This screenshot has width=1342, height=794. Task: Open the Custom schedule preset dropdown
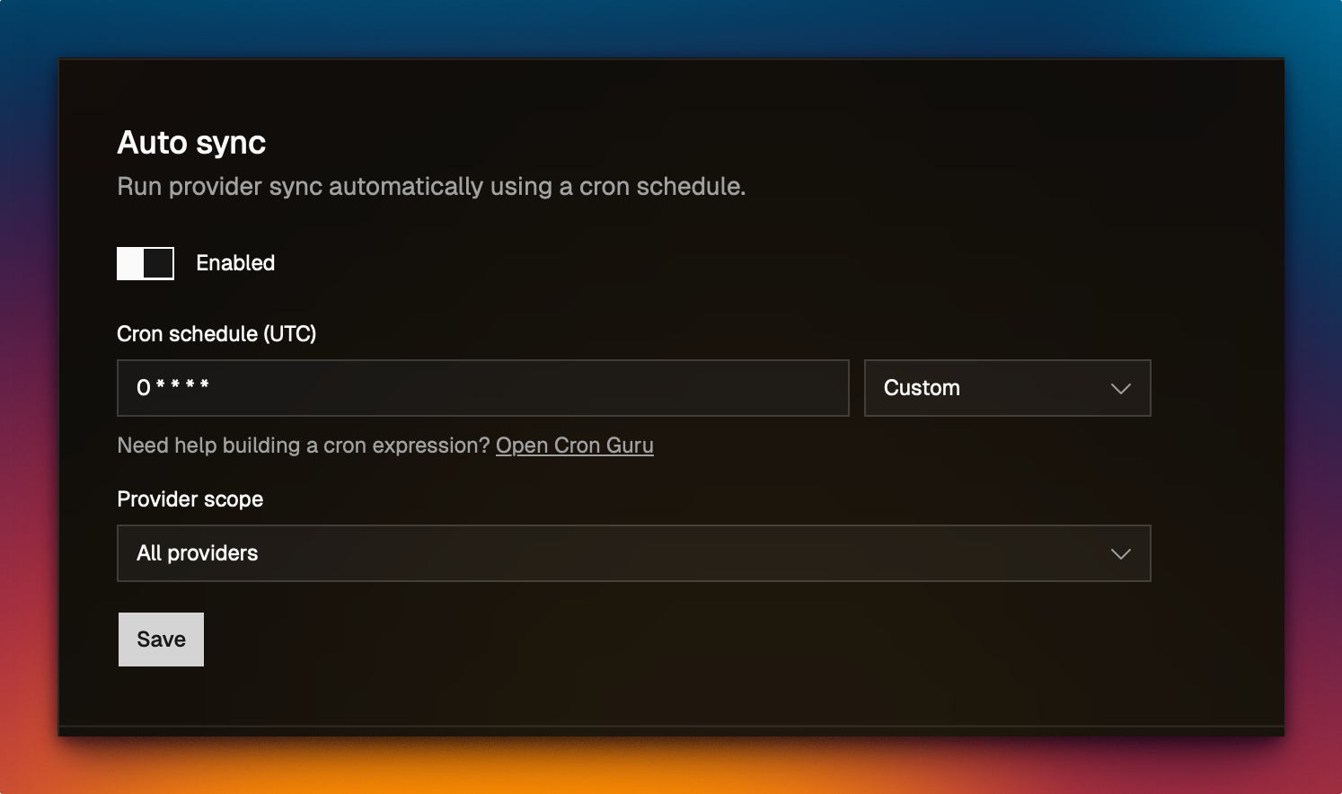tap(1006, 388)
